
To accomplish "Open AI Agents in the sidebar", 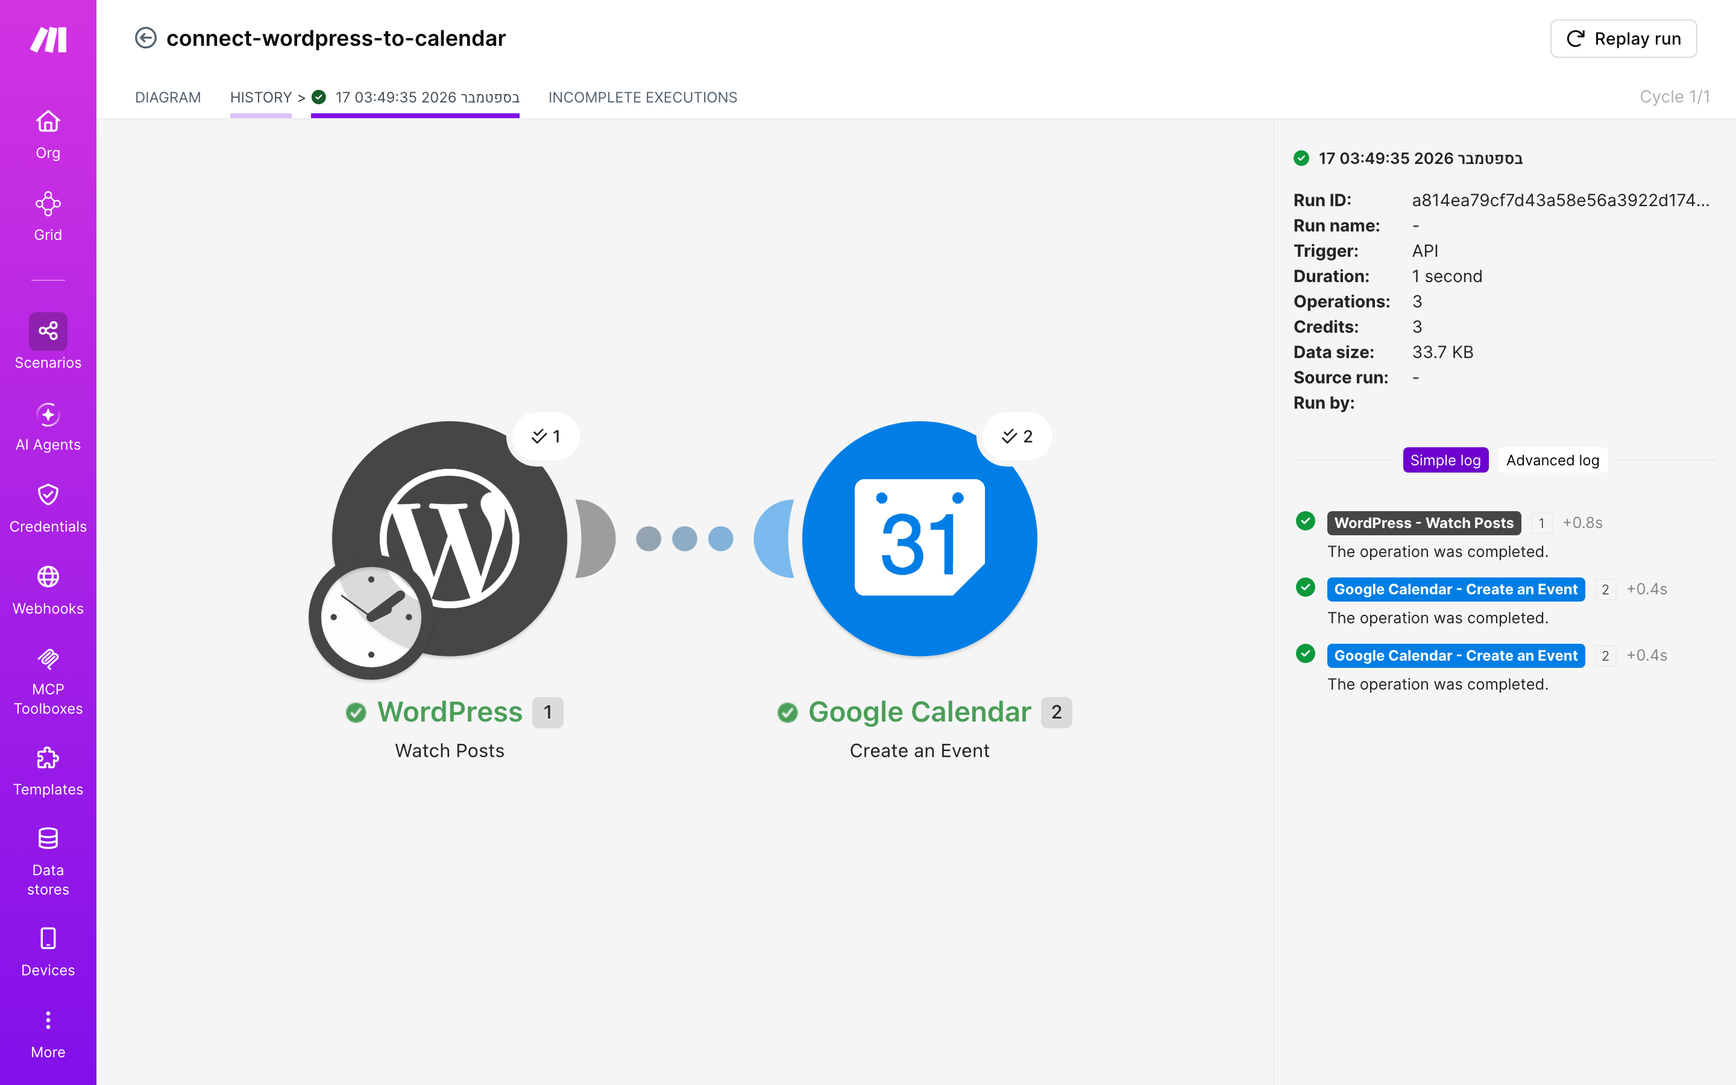I will [48, 426].
